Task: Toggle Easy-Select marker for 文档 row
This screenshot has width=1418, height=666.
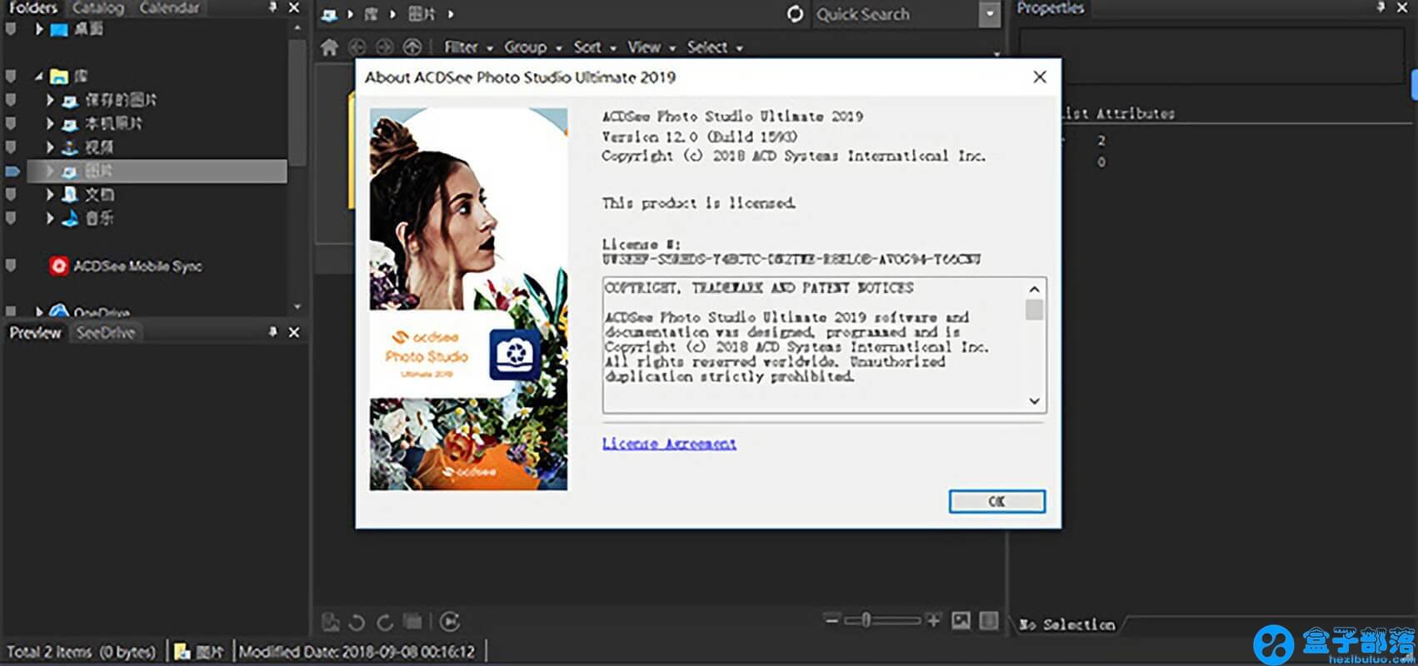Action: pos(11,195)
